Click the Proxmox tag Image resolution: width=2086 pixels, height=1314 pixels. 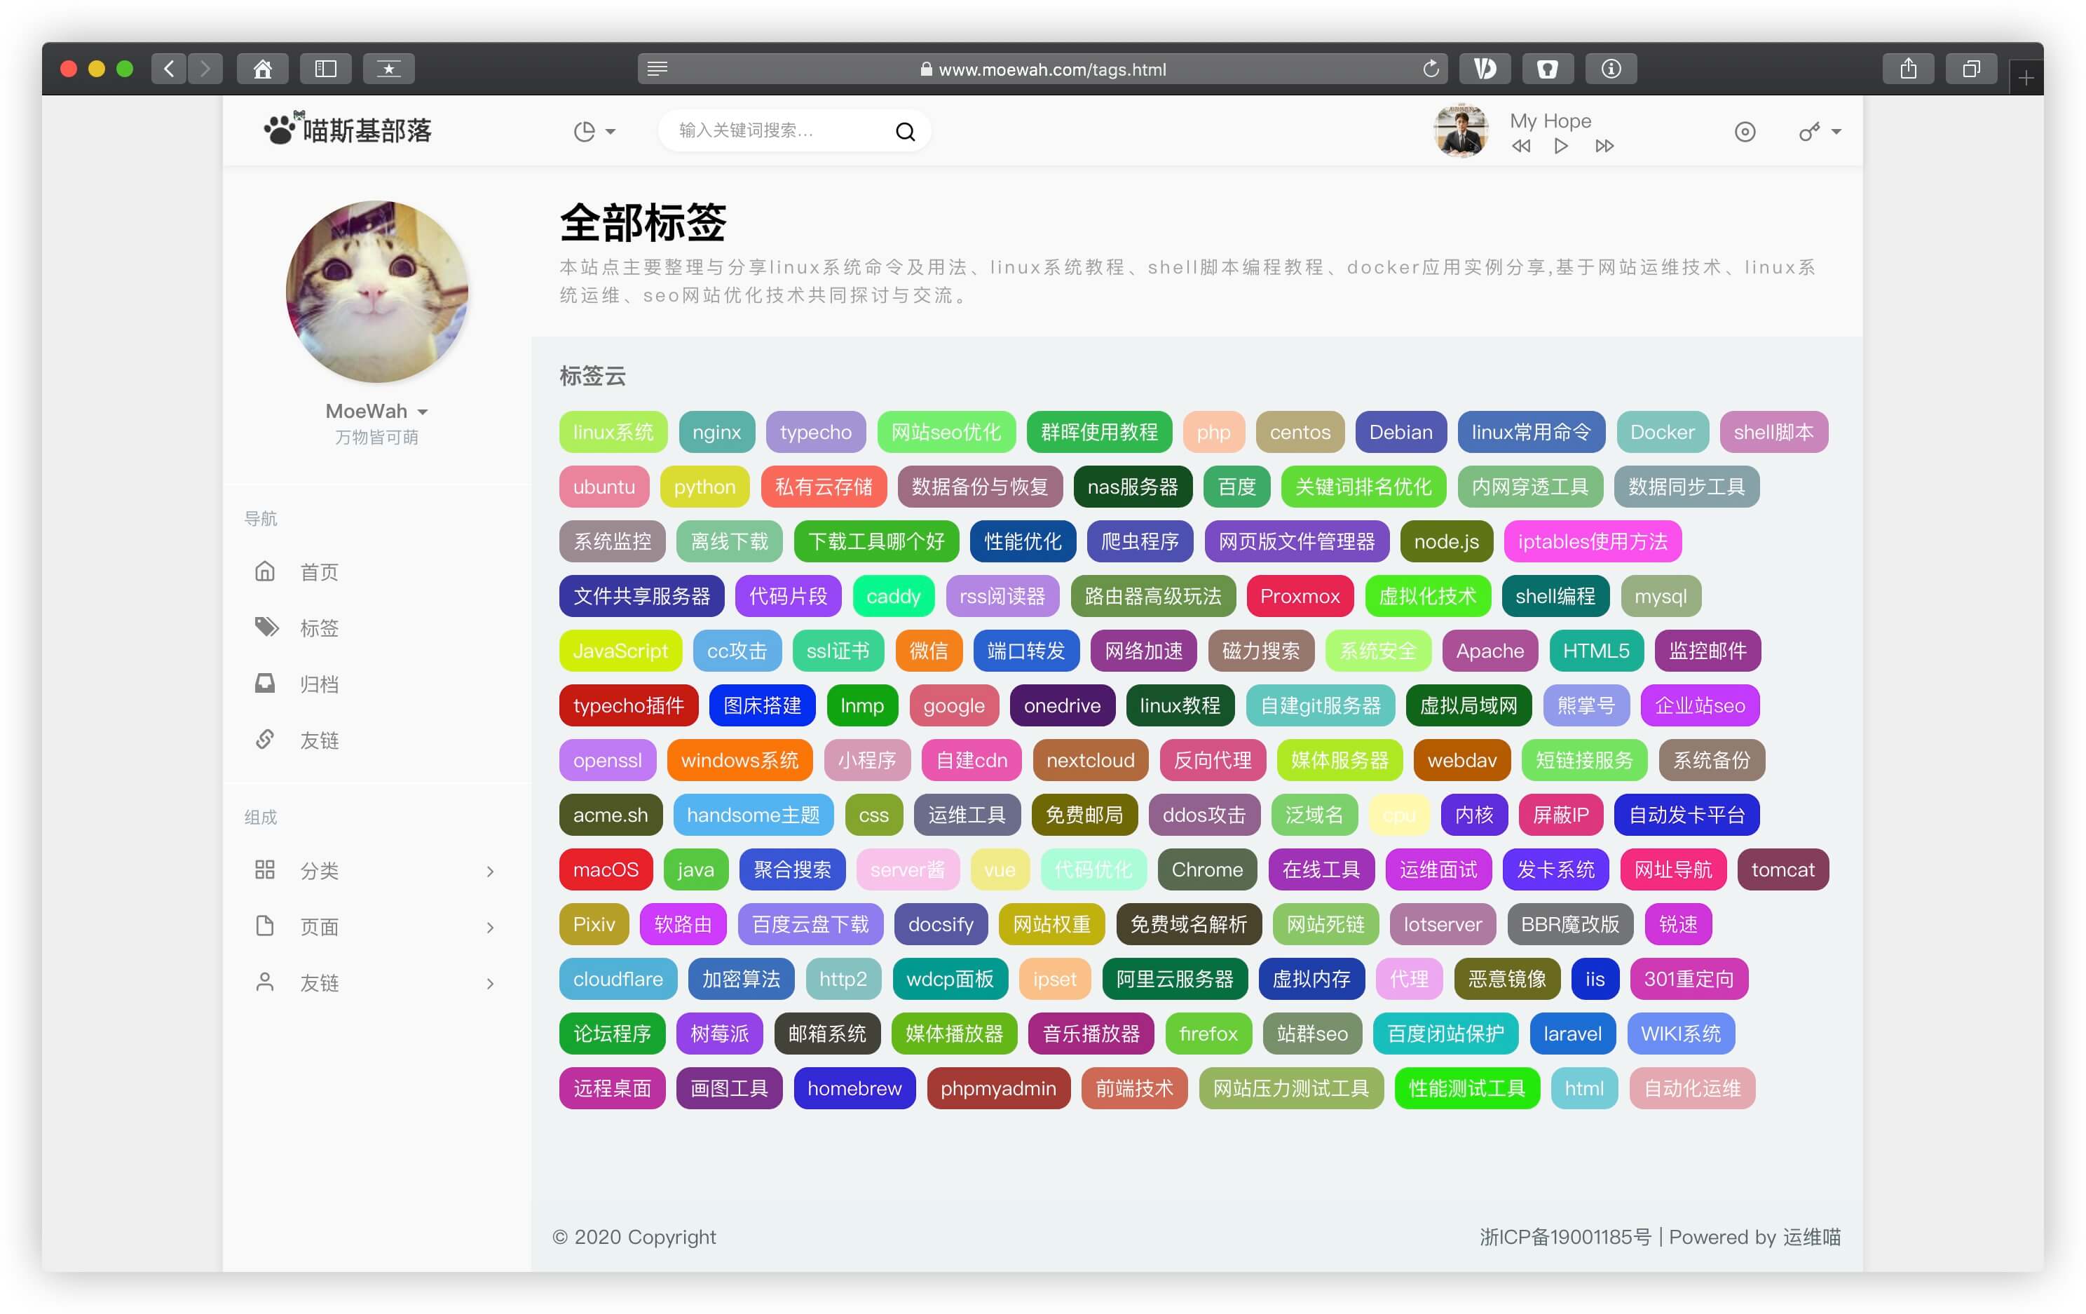[x=1300, y=595]
